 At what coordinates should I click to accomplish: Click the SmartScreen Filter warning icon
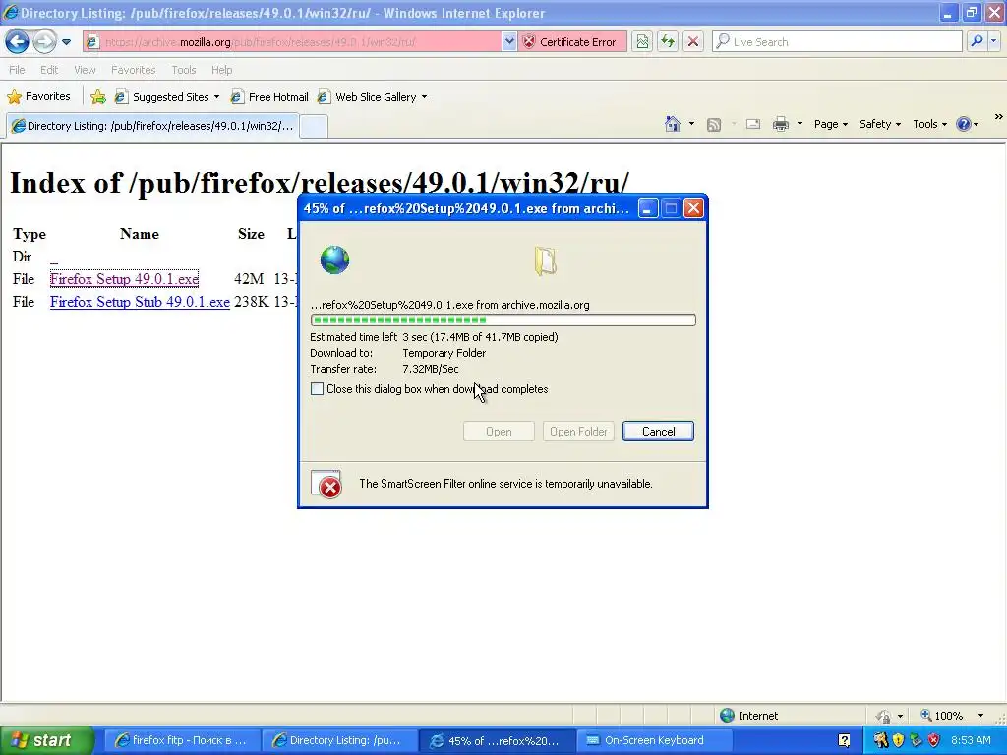click(x=326, y=484)
